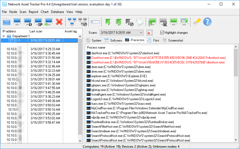Click the plain blue monitor toolbar icon

(x=17, y=22)
